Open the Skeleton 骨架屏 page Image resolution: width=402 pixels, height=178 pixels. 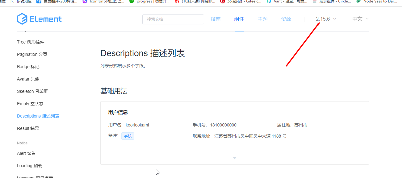[x=32, y=91]
